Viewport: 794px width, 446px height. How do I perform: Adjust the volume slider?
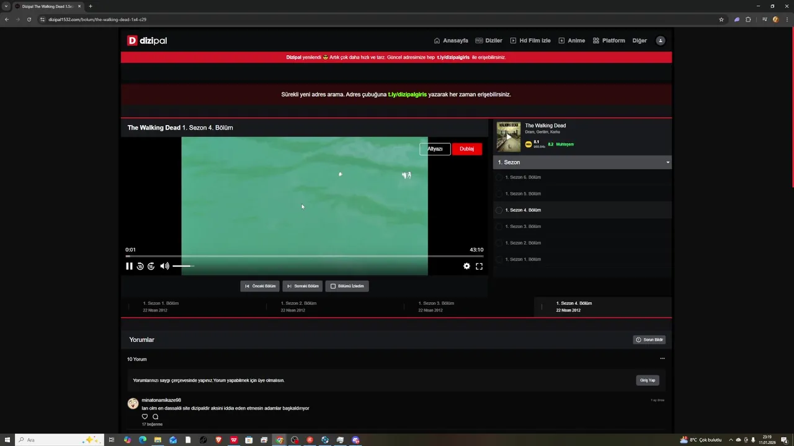tap(183, 266)
